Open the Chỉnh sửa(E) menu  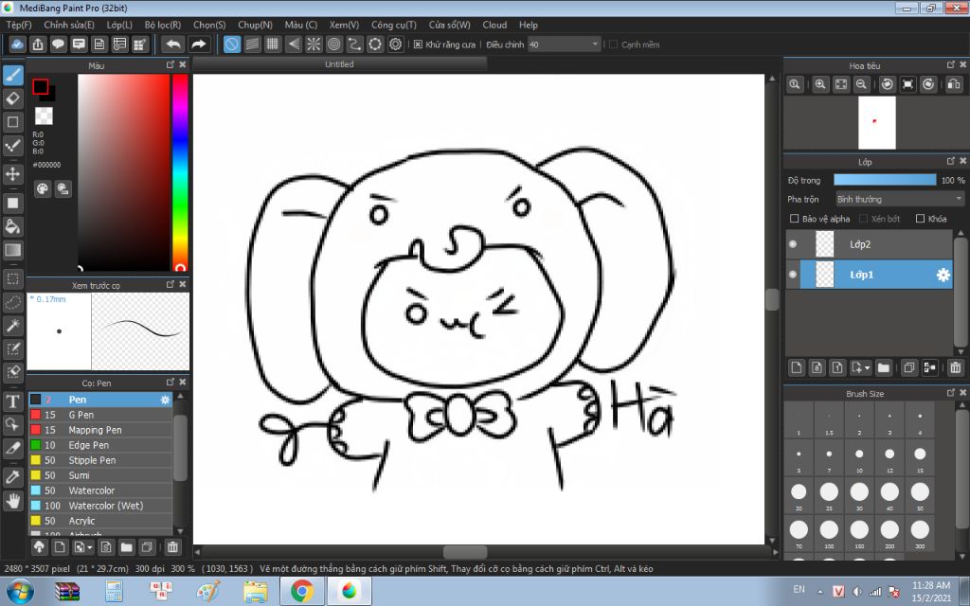point(69,25)
